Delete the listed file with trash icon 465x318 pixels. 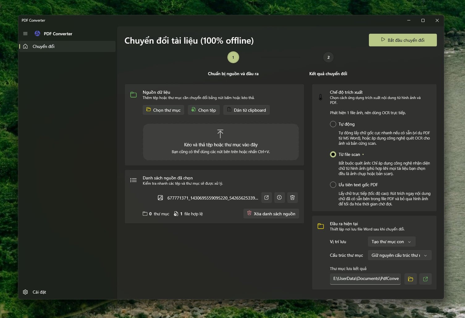click(x=292, y=198)
